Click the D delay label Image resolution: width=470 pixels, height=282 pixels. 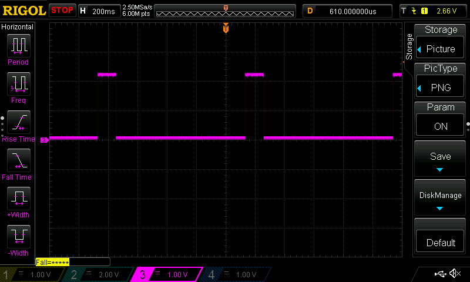click(310, 11)
